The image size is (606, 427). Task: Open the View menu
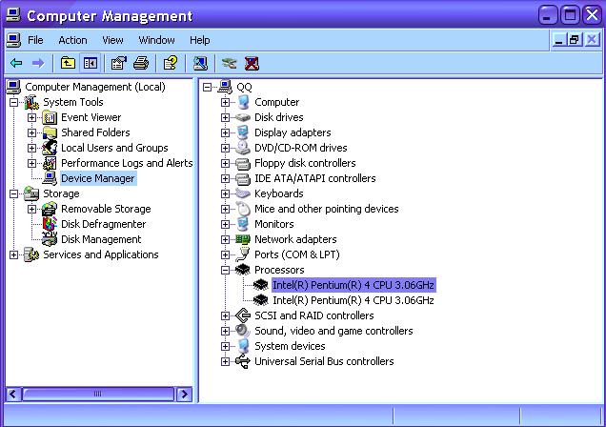(x=112, y=40)
